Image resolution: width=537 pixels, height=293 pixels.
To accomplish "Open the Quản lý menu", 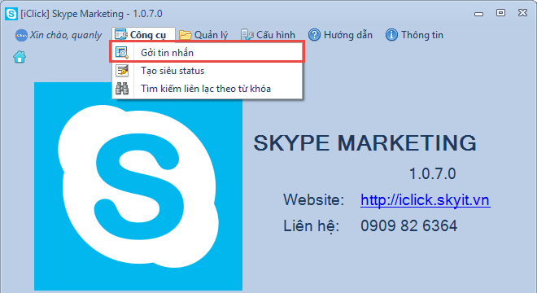I will click(x=203, y=35).
